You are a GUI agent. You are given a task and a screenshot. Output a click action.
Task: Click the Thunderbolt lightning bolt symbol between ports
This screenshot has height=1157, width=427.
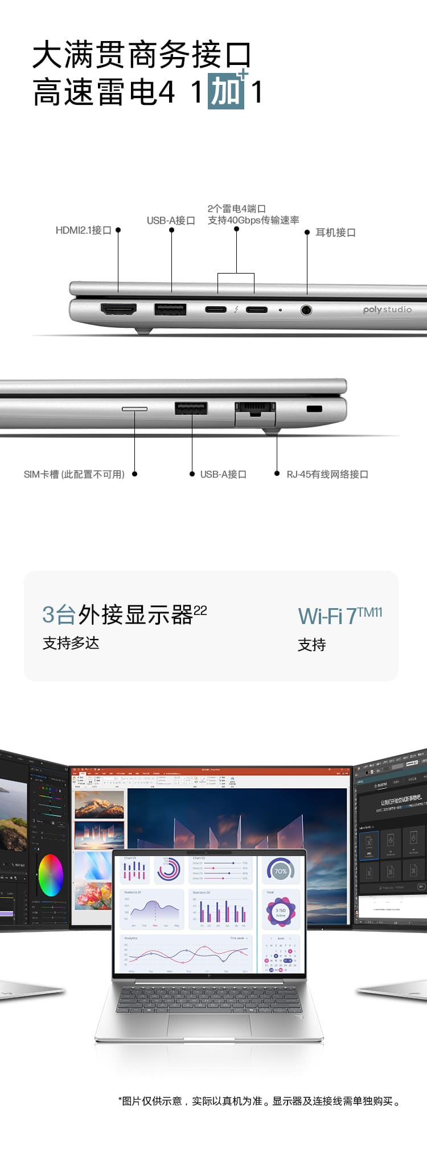(x=236, y=309)
